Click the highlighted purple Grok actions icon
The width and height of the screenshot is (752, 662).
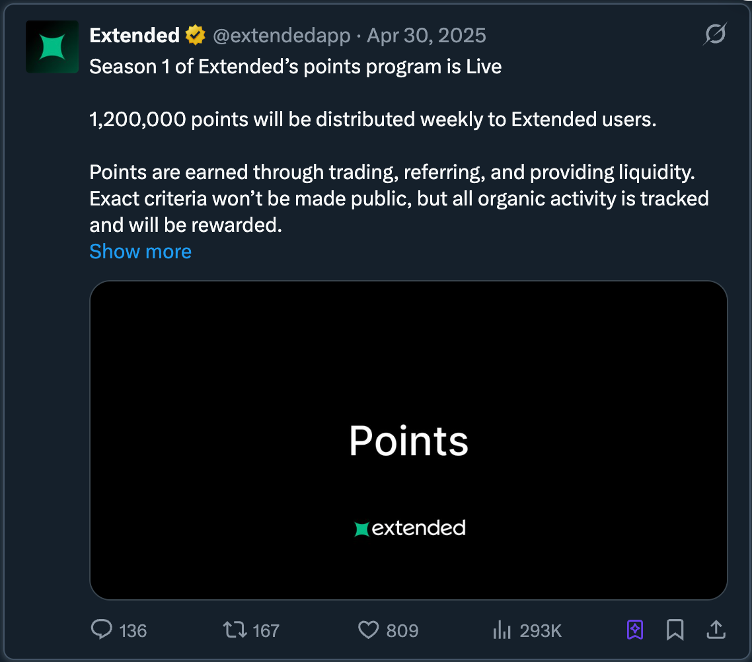(635, 630)
